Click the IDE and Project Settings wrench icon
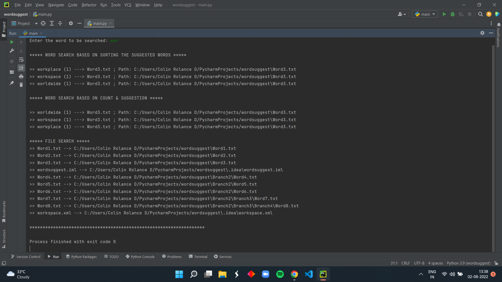 click(12, 50)
